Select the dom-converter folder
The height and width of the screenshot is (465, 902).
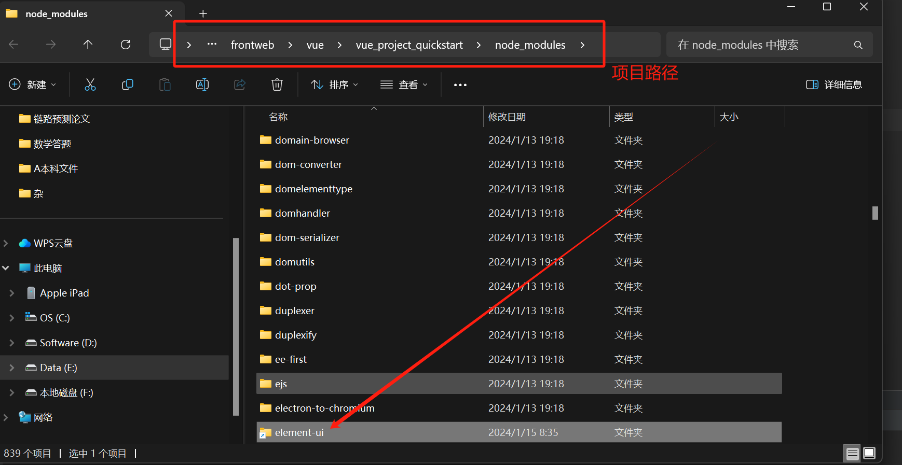(x=519, y=164)
